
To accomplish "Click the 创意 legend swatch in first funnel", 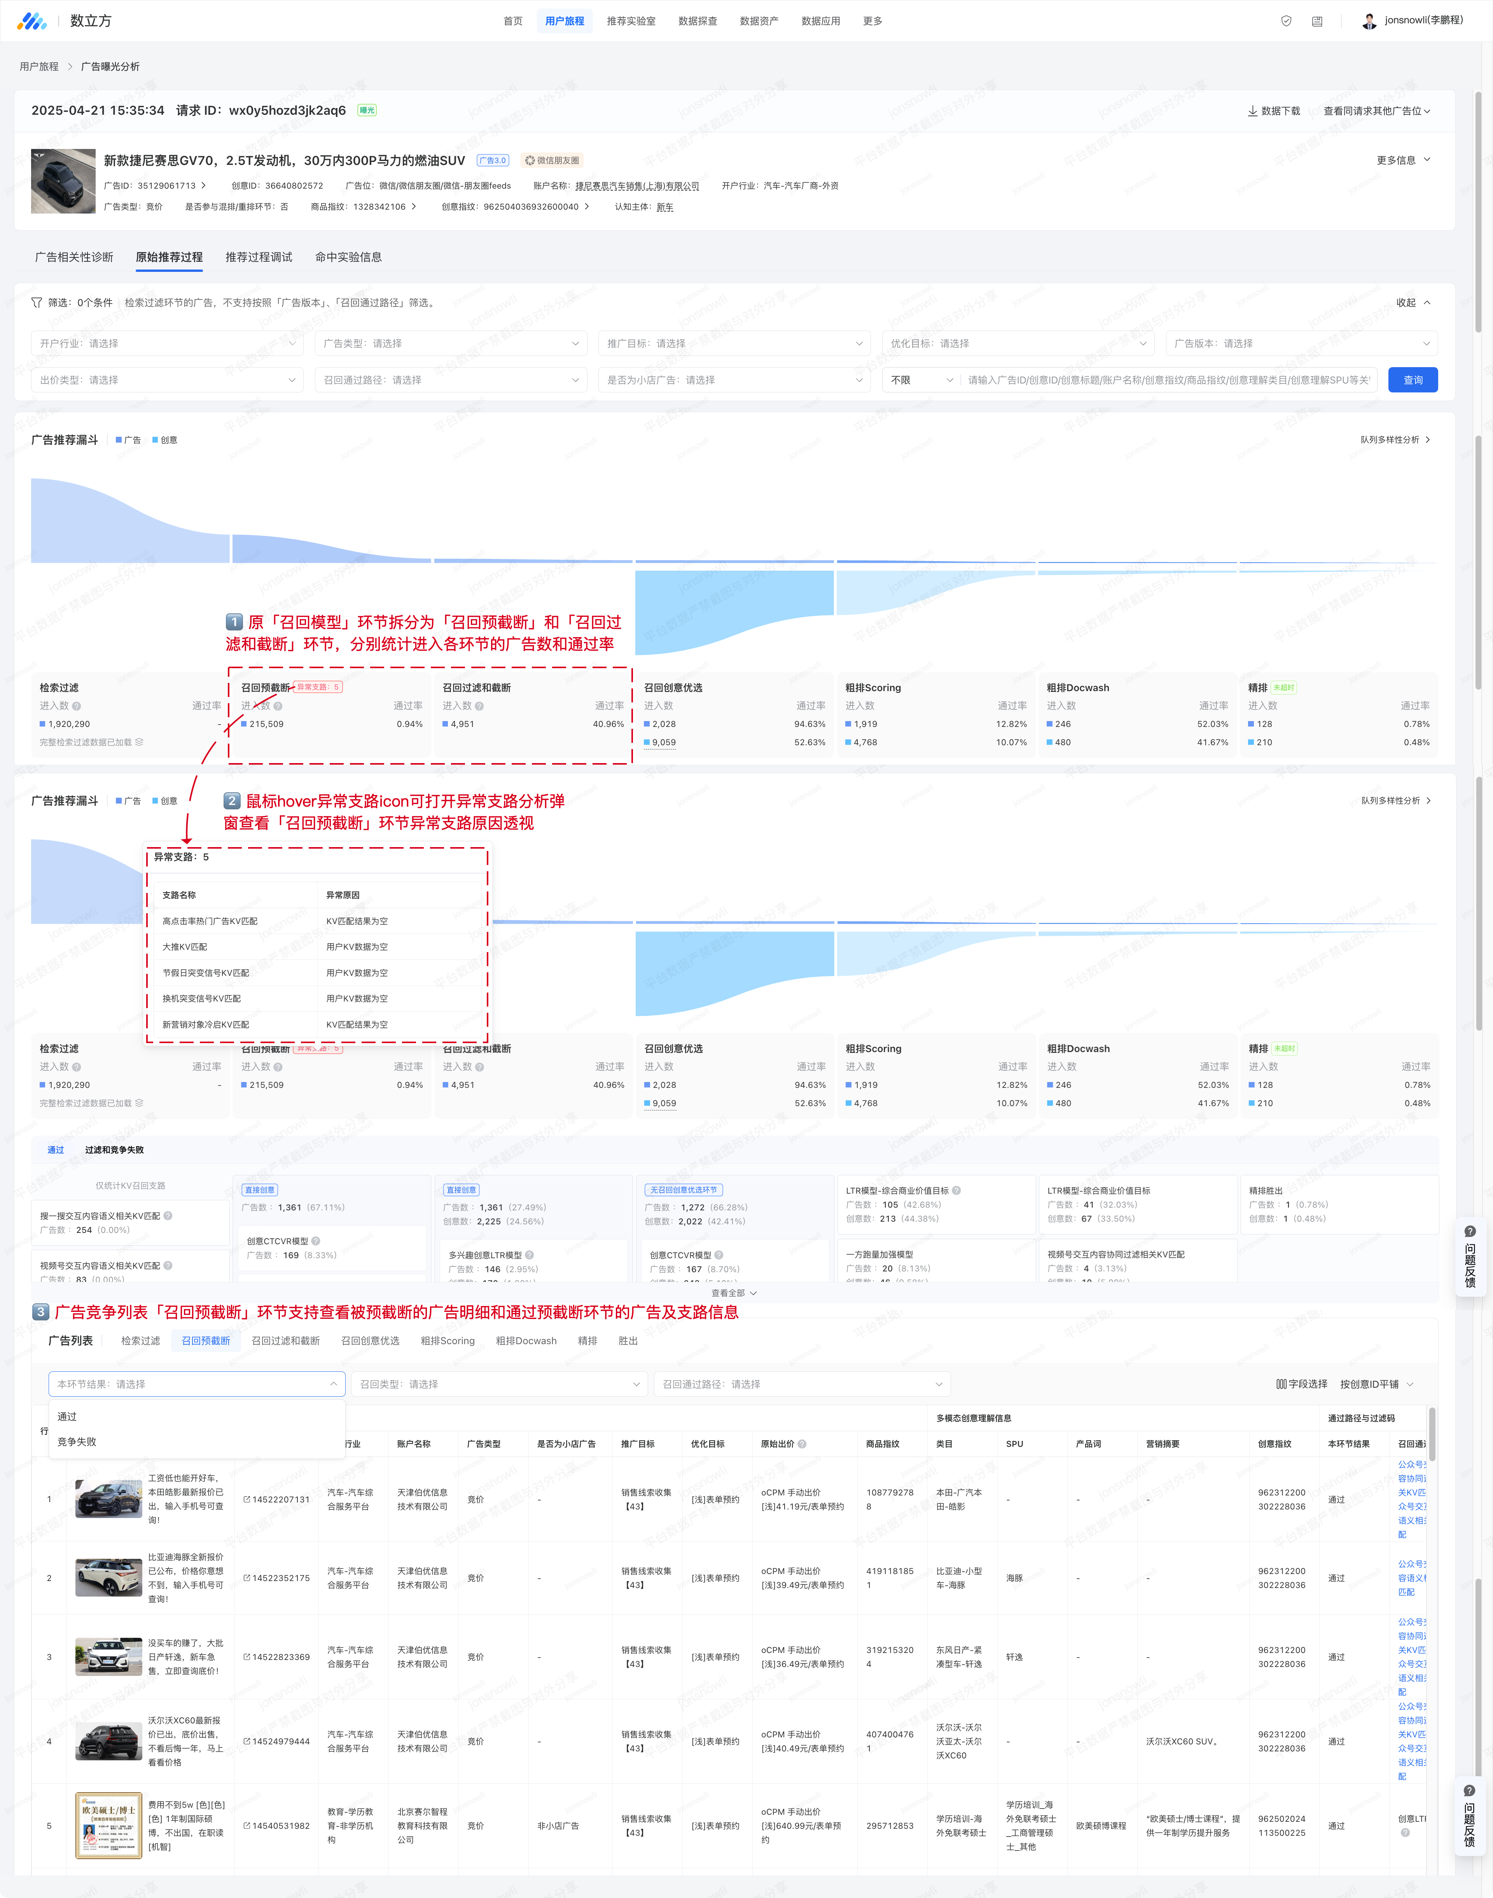I will (156, 440).
